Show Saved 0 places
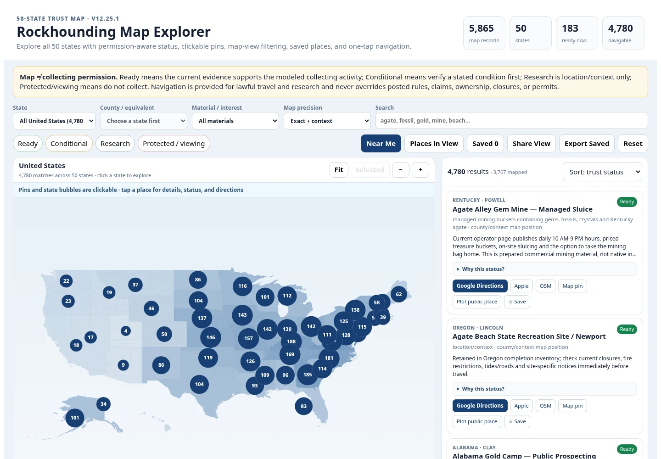Screen dimensions: 661x459 (485, 144)
